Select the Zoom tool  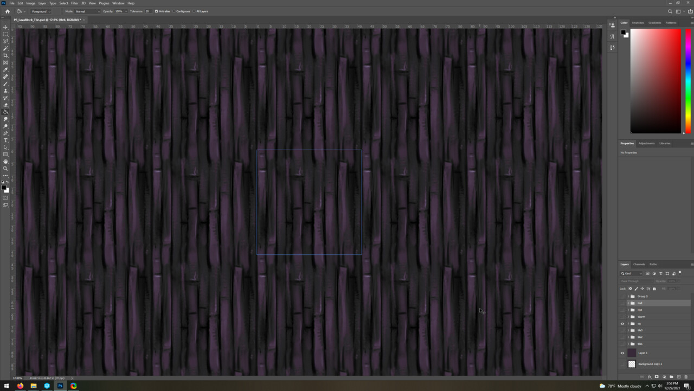click(5, 169)
